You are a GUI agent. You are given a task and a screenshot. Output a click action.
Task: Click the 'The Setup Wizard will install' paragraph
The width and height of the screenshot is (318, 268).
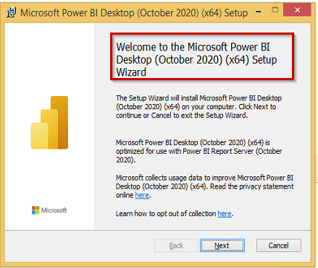(x=198, y=107)
